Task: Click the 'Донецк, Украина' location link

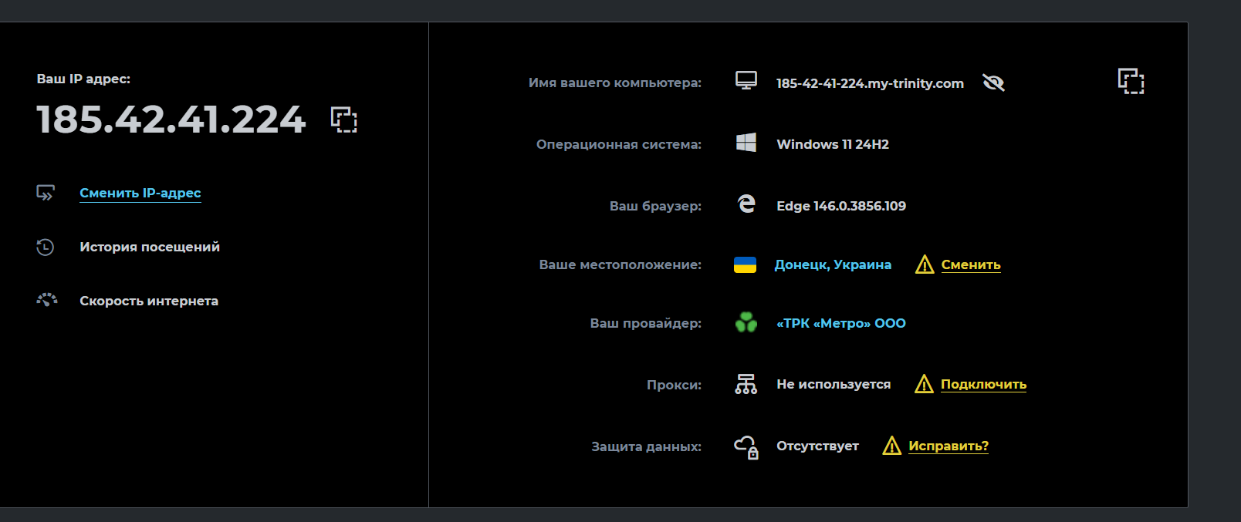Action: tap(833, 264)
